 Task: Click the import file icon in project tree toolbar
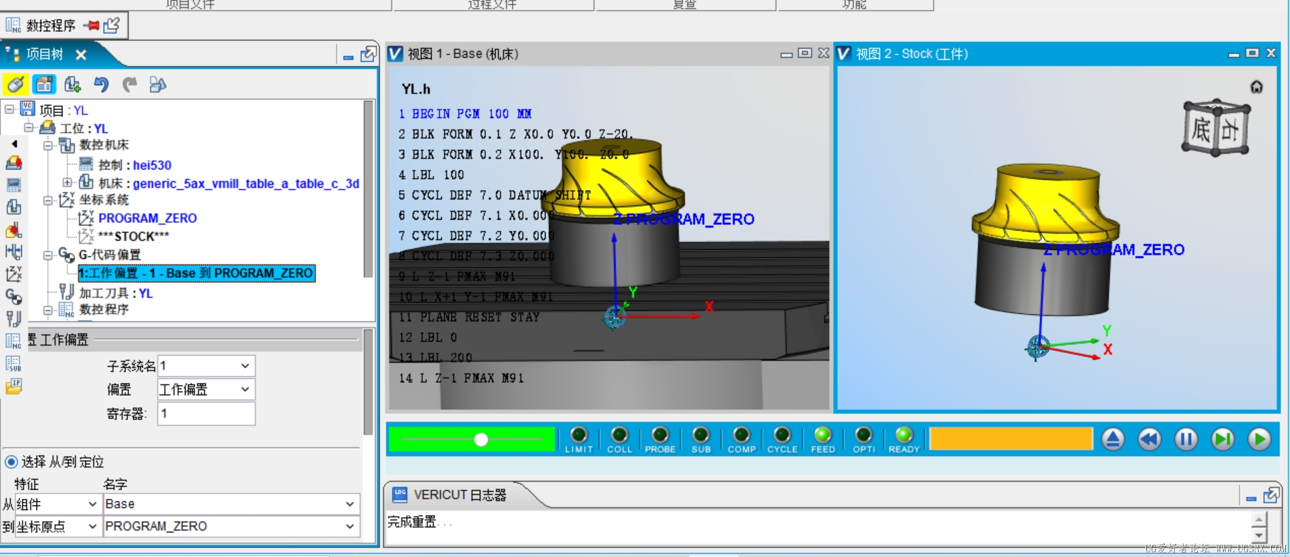click(73, 84)
